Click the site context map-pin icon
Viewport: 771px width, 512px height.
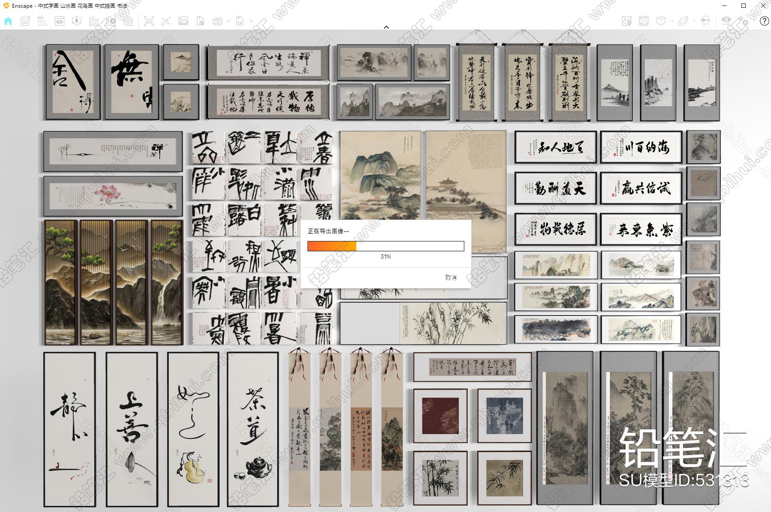[x=626, y=21]
